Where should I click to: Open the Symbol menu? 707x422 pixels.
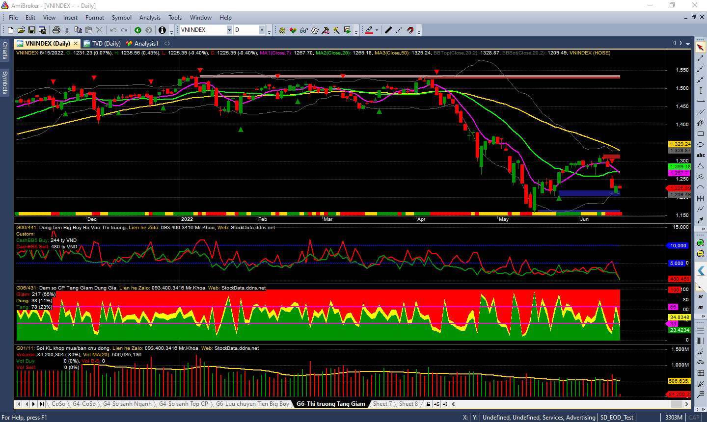click(x=121, y=17)
